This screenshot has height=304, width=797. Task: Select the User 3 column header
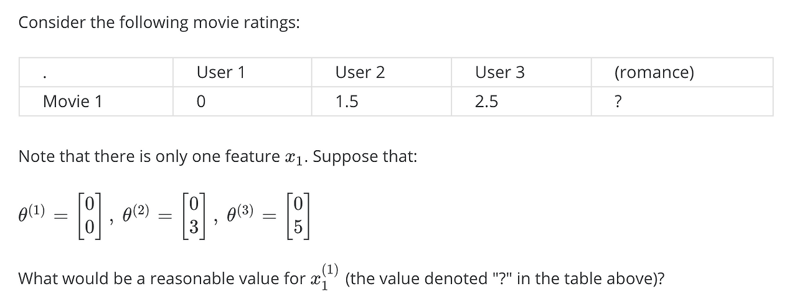(499, 73)
